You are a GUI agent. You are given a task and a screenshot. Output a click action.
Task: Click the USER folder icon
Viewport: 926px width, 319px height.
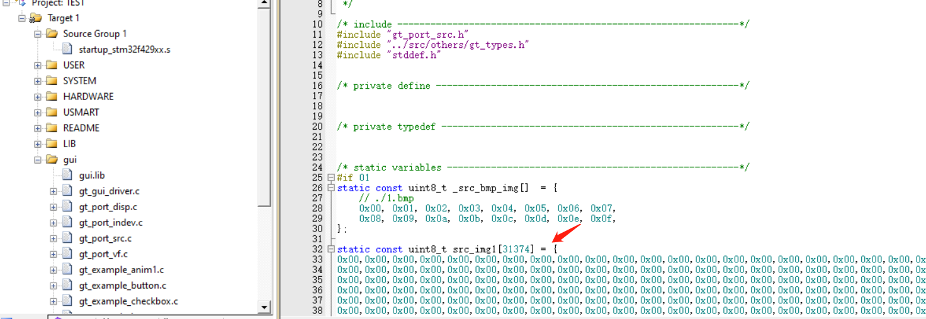(x=52, y=65)
